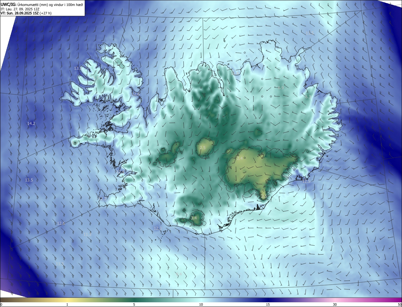Click the colorbar tick labeled 0
The height and width of the screenshot is (307, 402).
point(1,304)
